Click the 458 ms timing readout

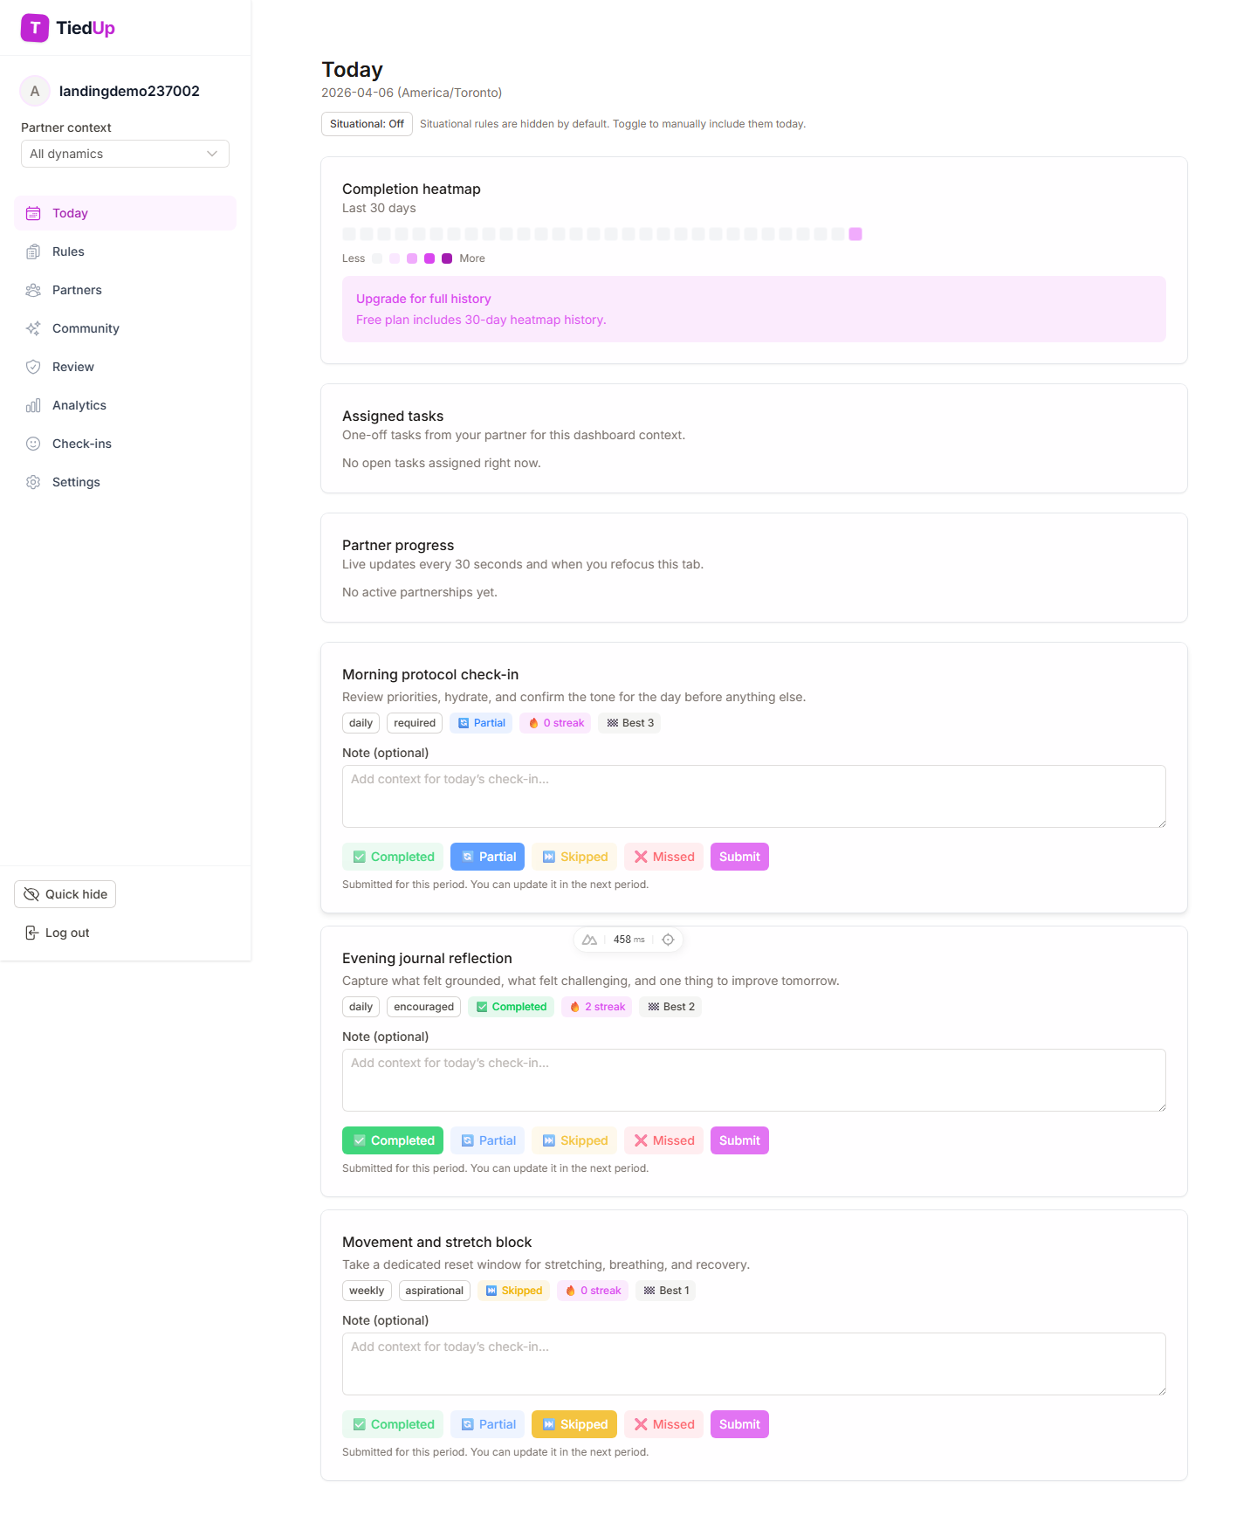pyautogui.click(x=628, y=940)
